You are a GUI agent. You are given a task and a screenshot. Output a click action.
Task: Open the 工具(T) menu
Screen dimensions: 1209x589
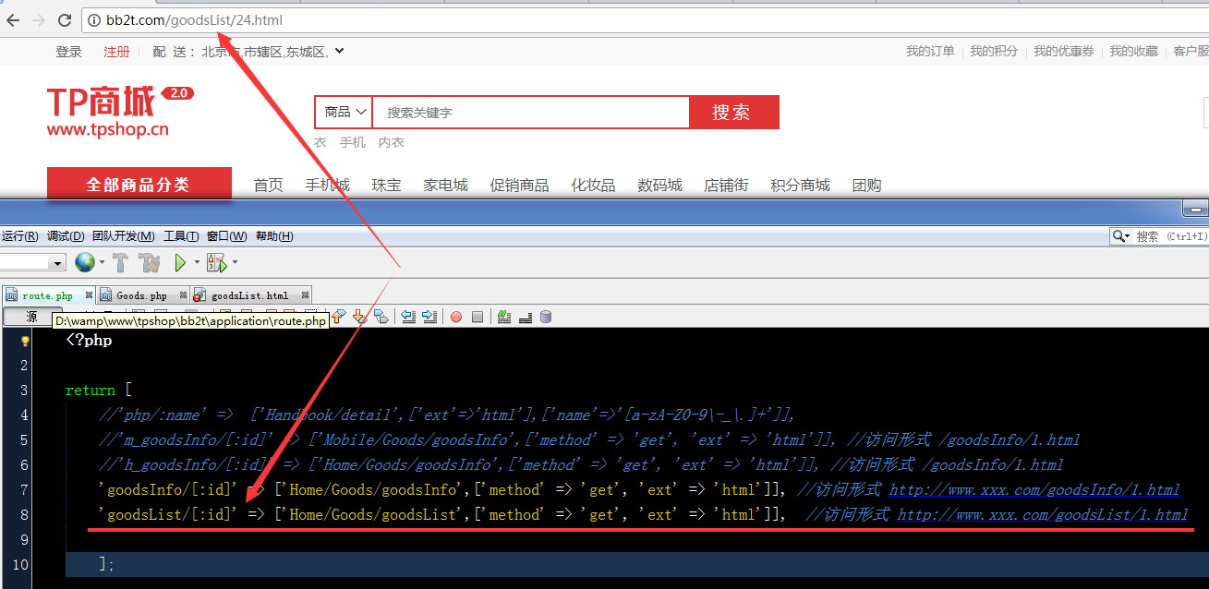[181, 236]
